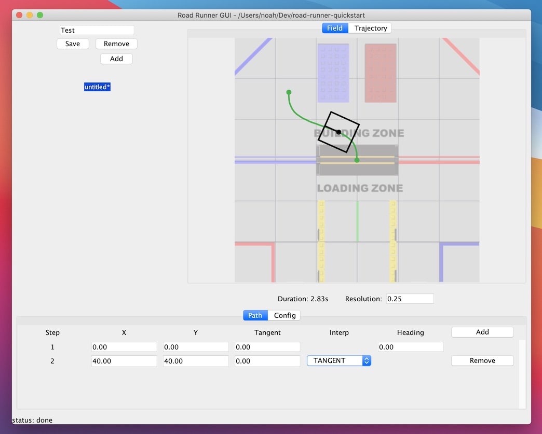Minimize the Road Runner GUI window

30,15
